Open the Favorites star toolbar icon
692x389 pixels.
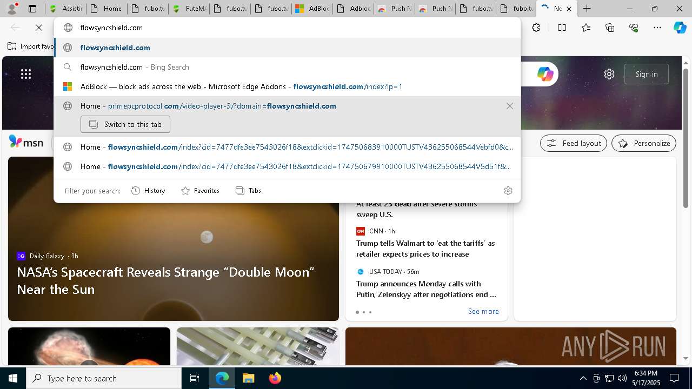point(586,28)
